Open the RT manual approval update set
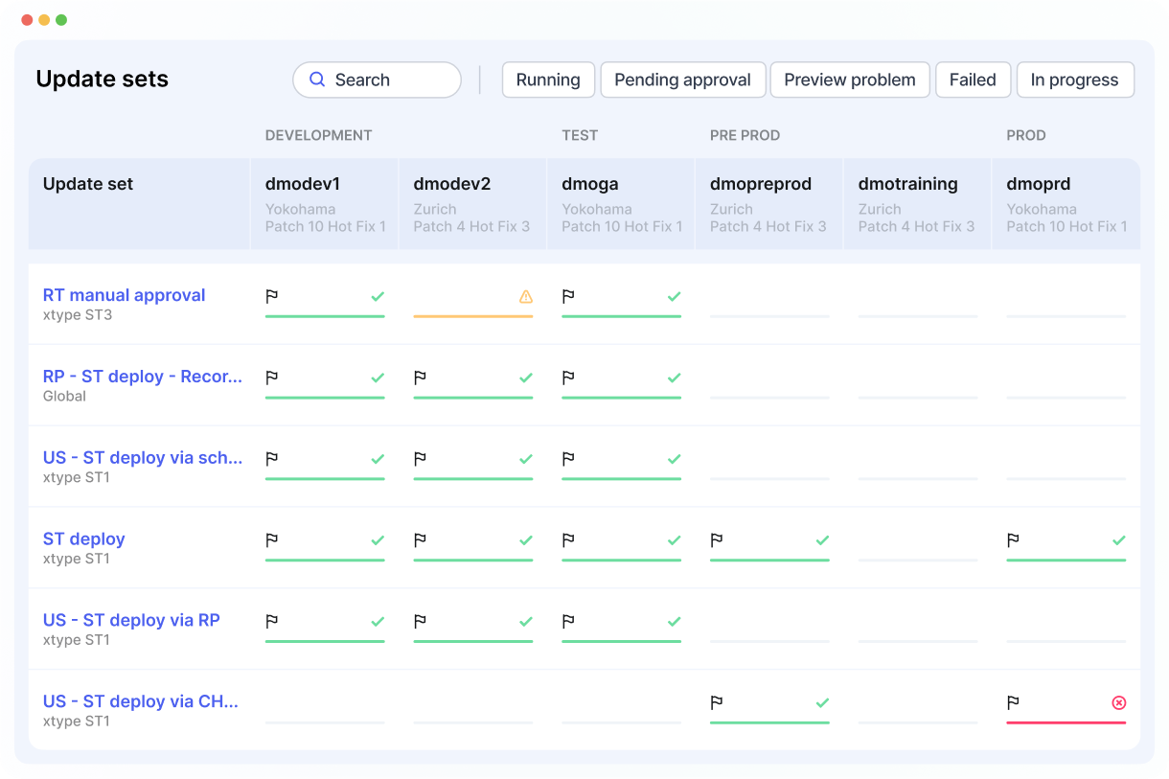Screen dimensions: 1169x779 pos(125,295)
